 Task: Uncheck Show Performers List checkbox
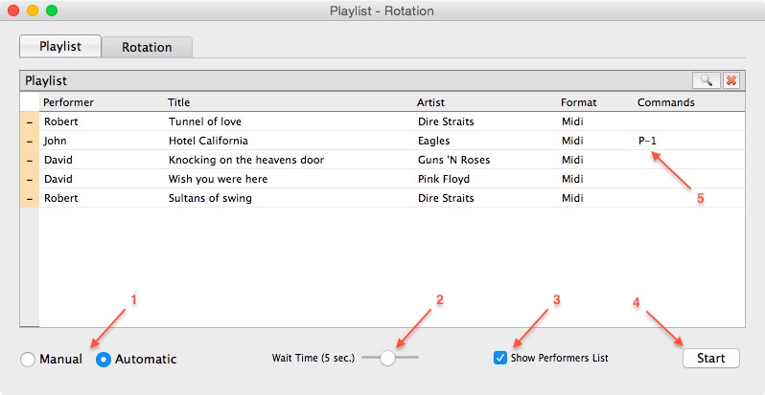[500, 358]
